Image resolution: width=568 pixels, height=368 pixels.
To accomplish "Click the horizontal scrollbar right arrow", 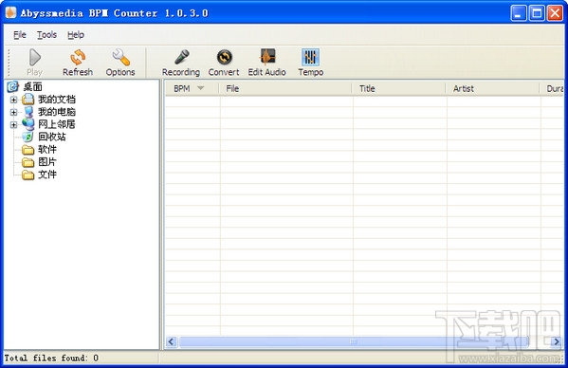I will coord(557,341).
